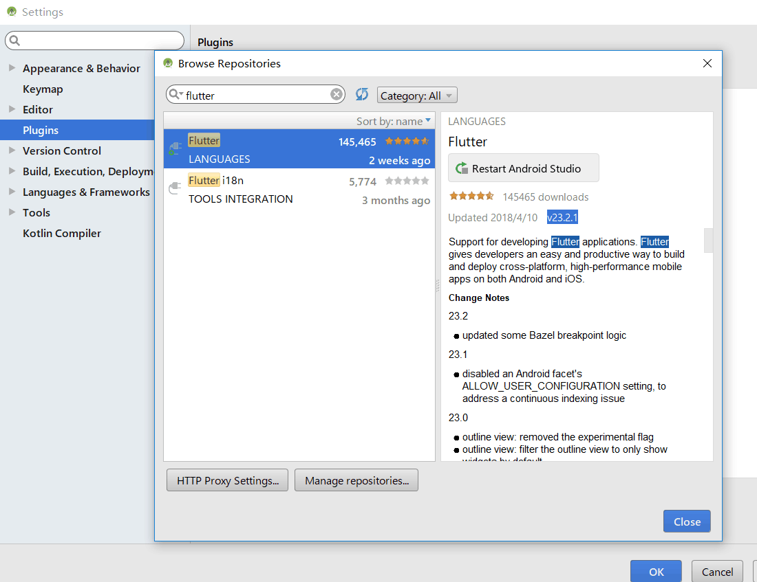Click the Android Studio icon in Settings title
This screenshot has height=582, width=757.
tap(12, 12)
